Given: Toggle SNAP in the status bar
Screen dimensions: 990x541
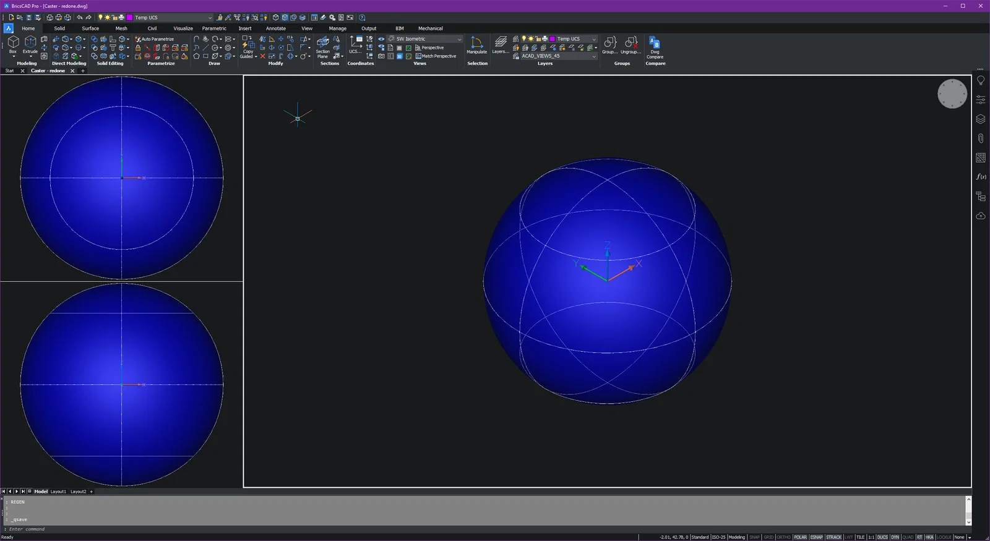Looking at the screenshot, I should [x=754, y=537].
